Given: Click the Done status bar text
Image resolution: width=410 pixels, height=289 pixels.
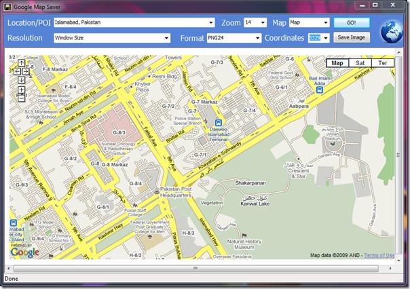Looking at the screenshot, I should tap(12, 279).
